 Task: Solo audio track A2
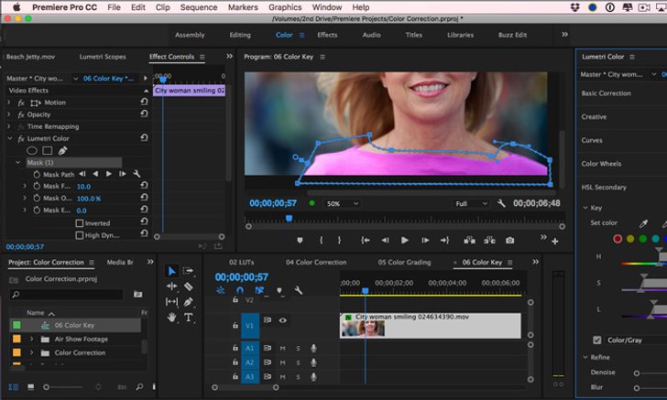298,362
